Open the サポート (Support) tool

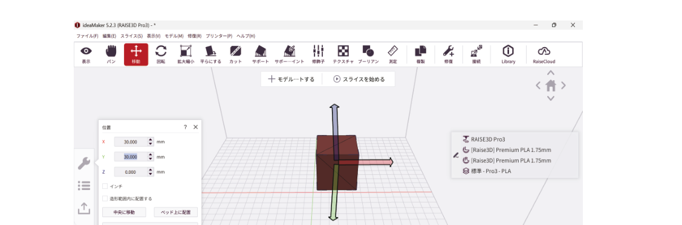pos(261,55)
